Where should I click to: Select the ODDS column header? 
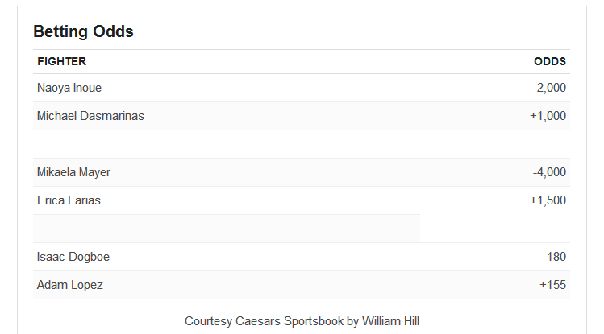point(550,61)
